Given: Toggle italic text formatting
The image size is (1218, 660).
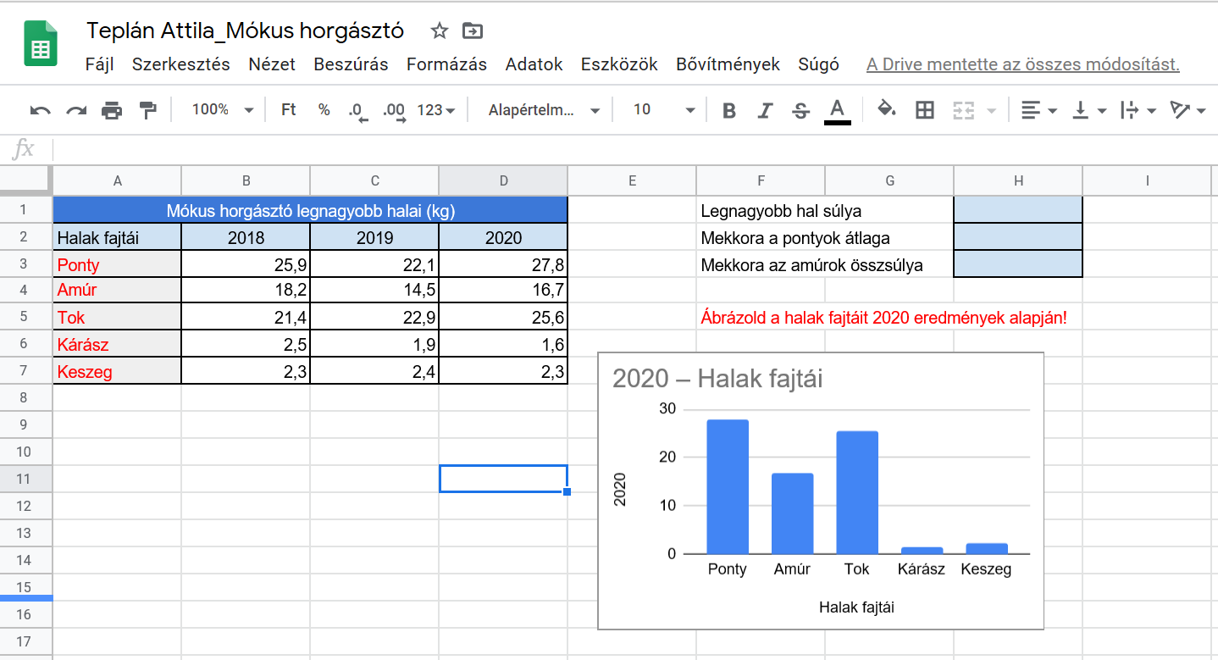Looking at the screenshot, I should (765, 110).
